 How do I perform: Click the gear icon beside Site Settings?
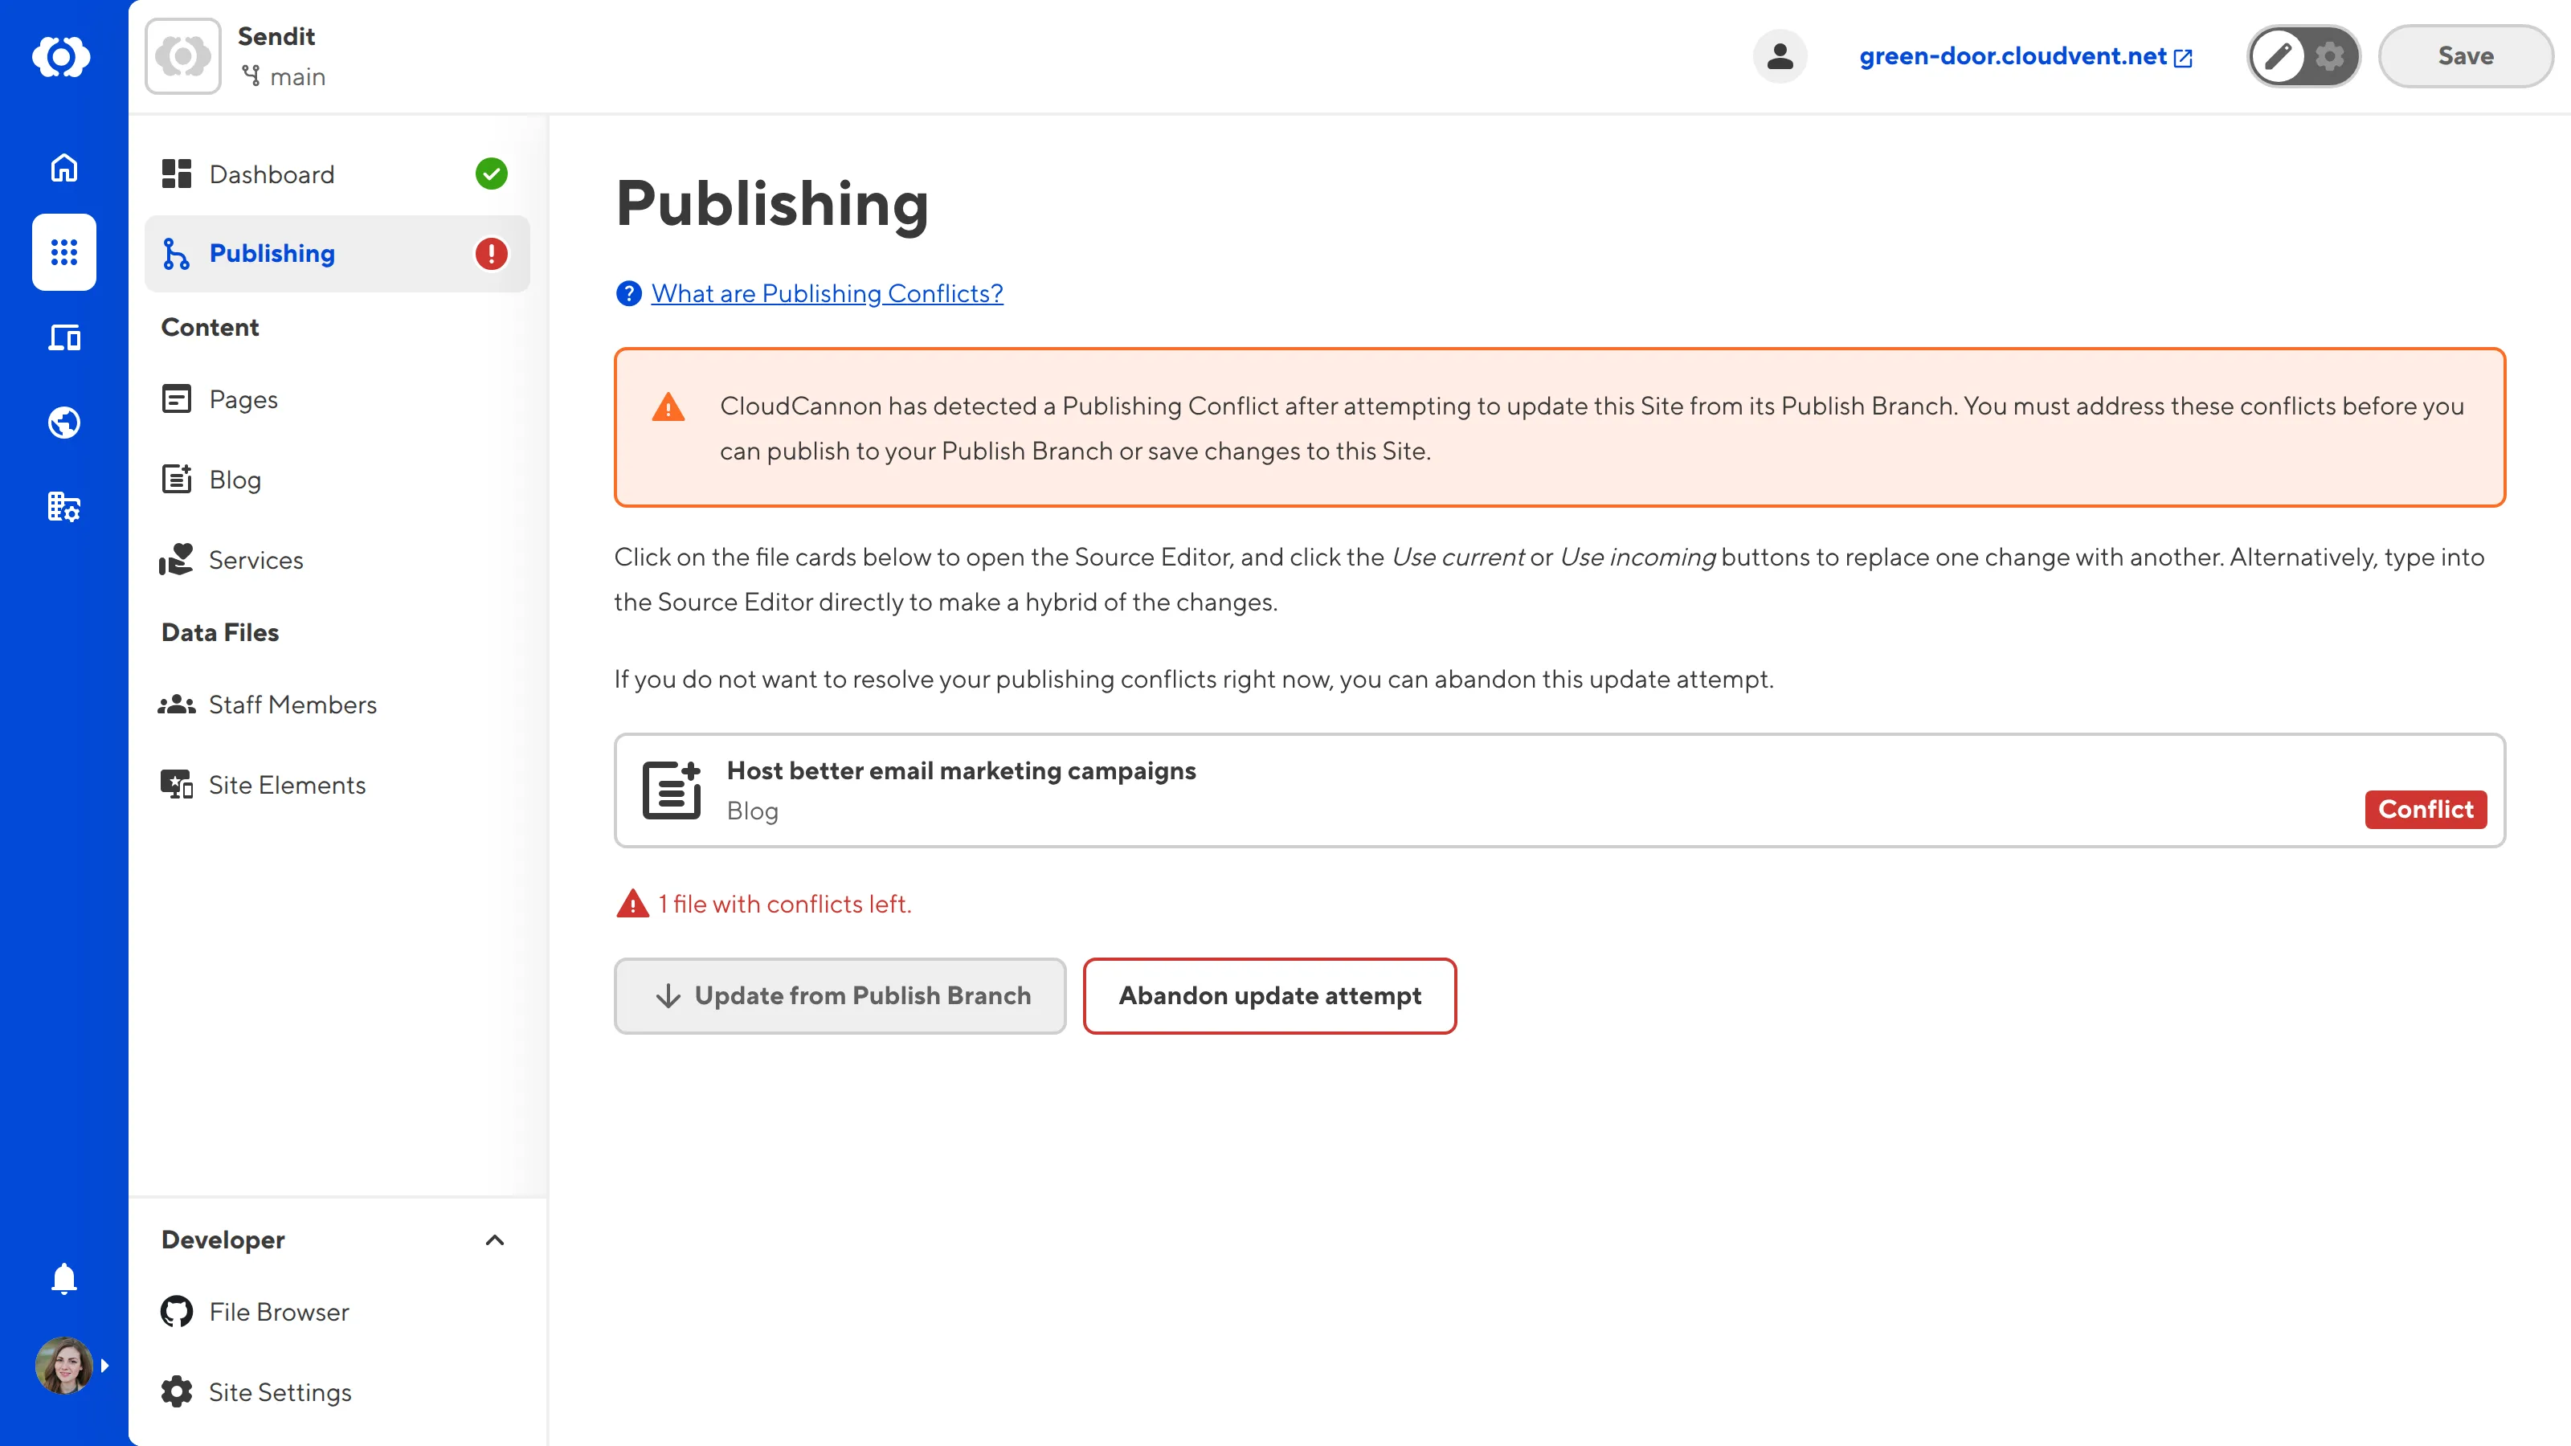(177, 1391)
